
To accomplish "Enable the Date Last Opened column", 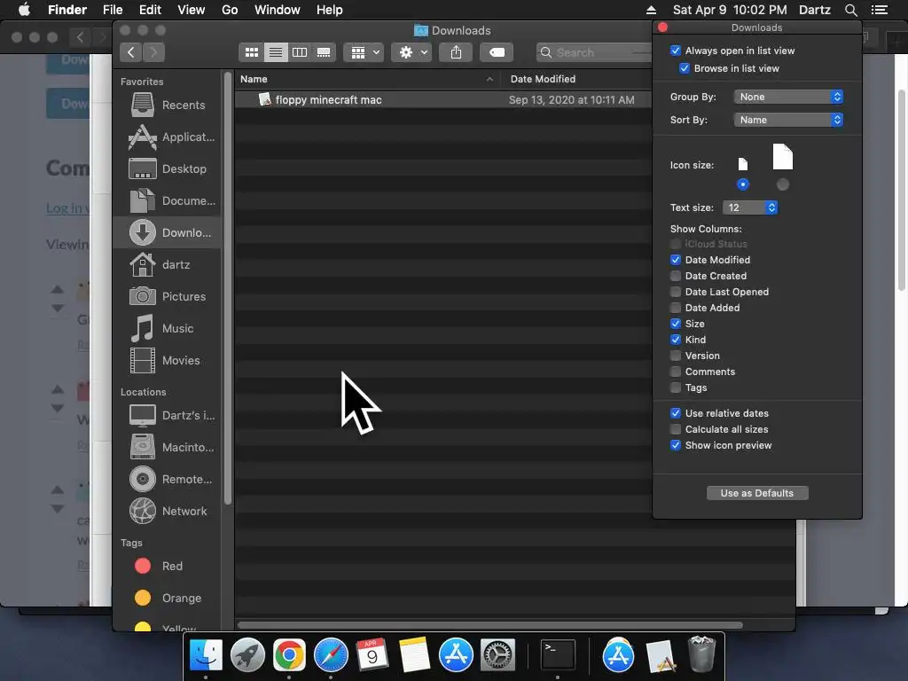I will (x=675, y=292).
